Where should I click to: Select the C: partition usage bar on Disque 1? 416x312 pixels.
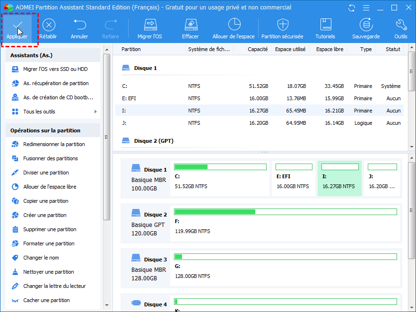click(x=219, y=167)
